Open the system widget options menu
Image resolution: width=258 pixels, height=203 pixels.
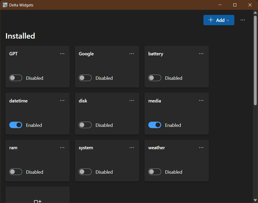[x=132, y=147]
